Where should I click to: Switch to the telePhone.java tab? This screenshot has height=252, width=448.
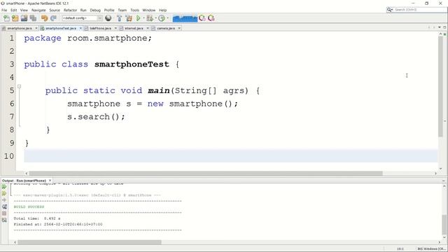click(100, 28)
